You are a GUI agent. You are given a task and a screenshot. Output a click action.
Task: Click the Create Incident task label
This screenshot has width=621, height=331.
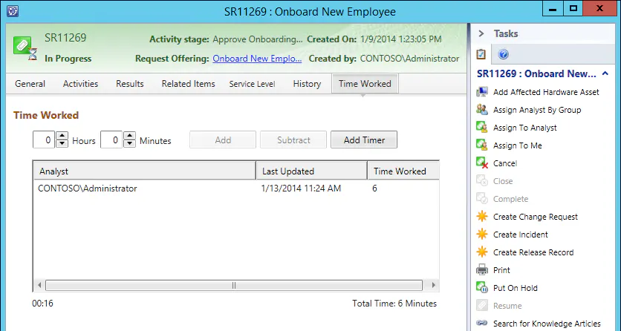[x=521, y=235]
